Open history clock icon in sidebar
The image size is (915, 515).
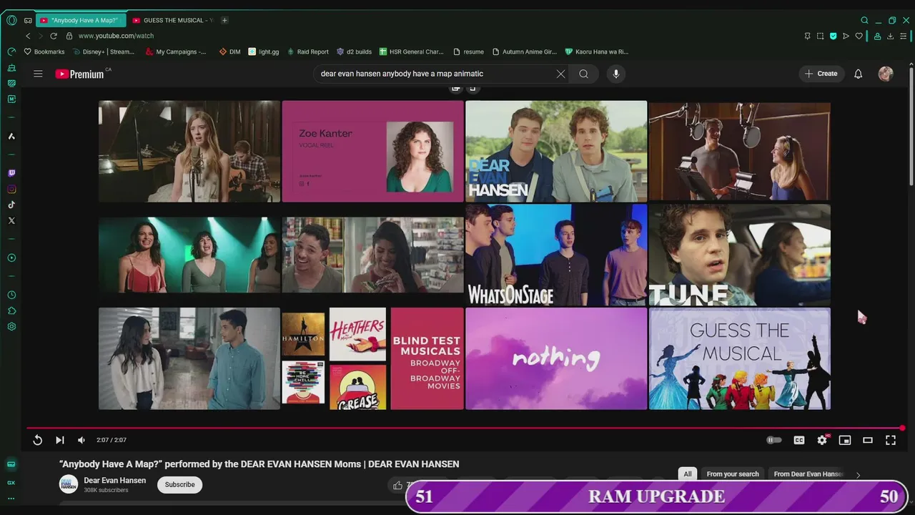click(x=11, y=295)
